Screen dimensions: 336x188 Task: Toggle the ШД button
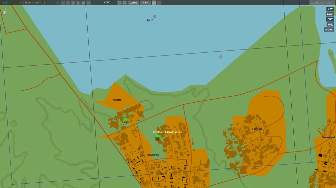point(330,24)
